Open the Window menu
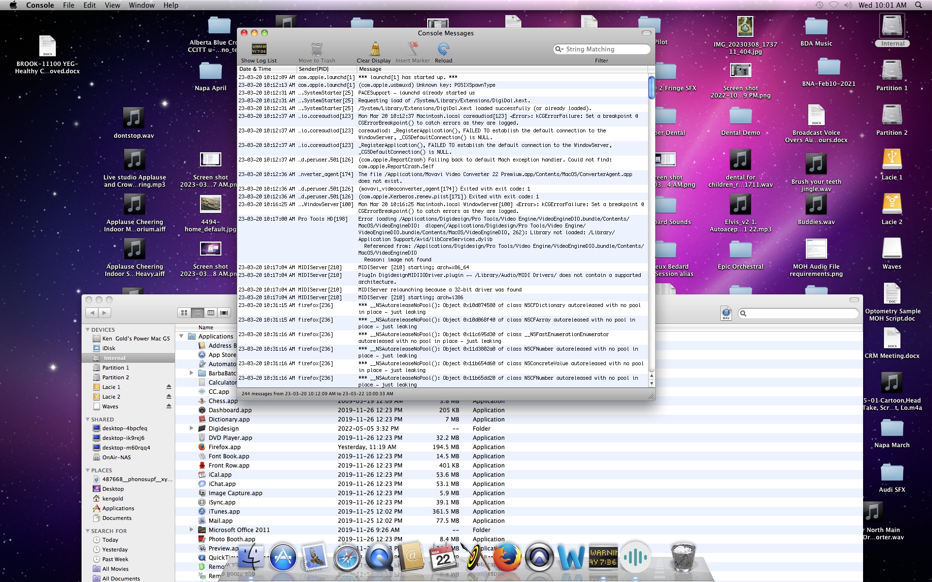932x582 pixels. pyautogui.click(x=142, y=5)
